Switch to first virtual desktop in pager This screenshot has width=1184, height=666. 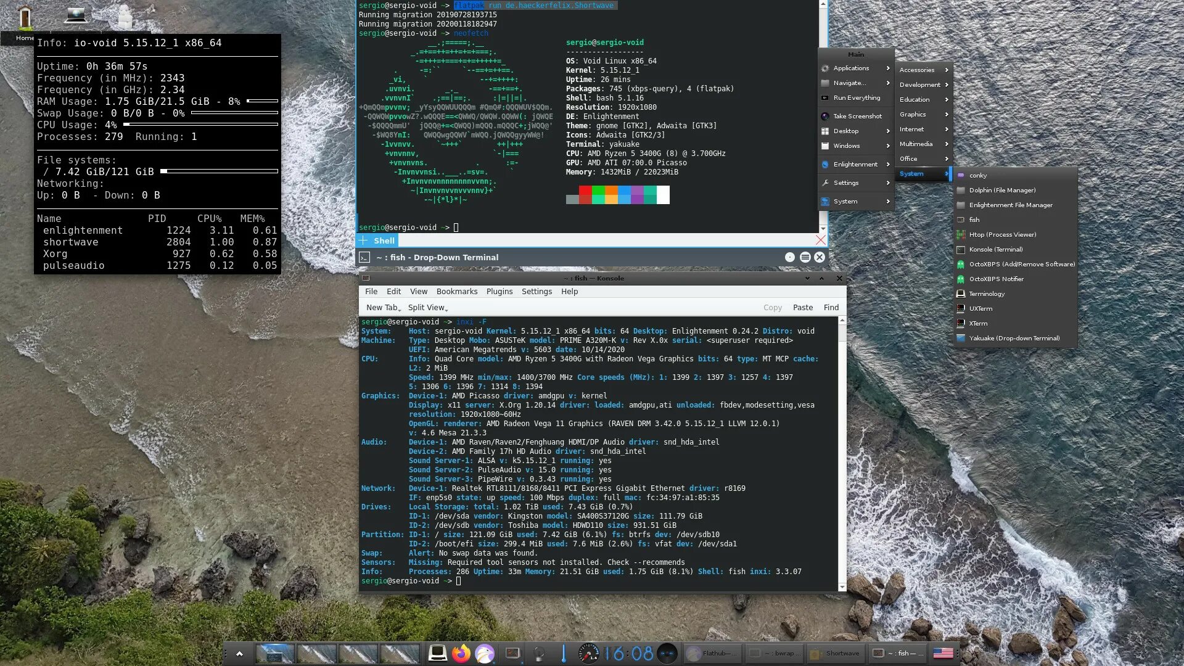point(275,653)
